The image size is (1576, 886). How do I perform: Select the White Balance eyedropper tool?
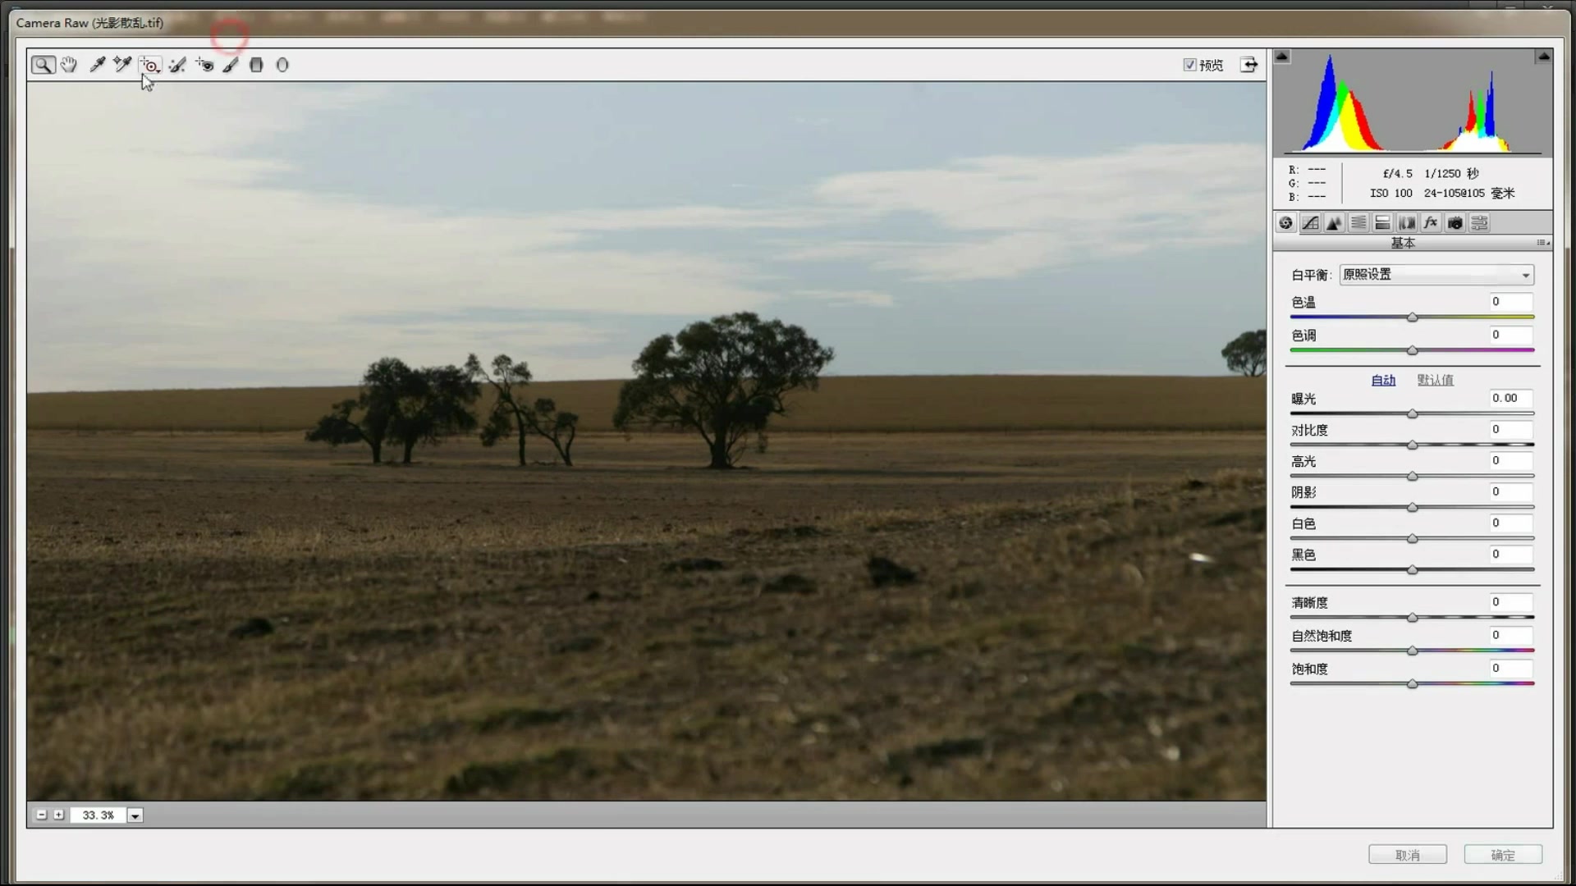(x=97, y=65)
